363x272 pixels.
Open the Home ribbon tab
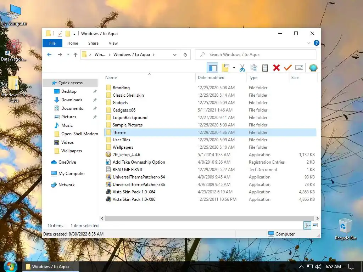coord(72,43)
